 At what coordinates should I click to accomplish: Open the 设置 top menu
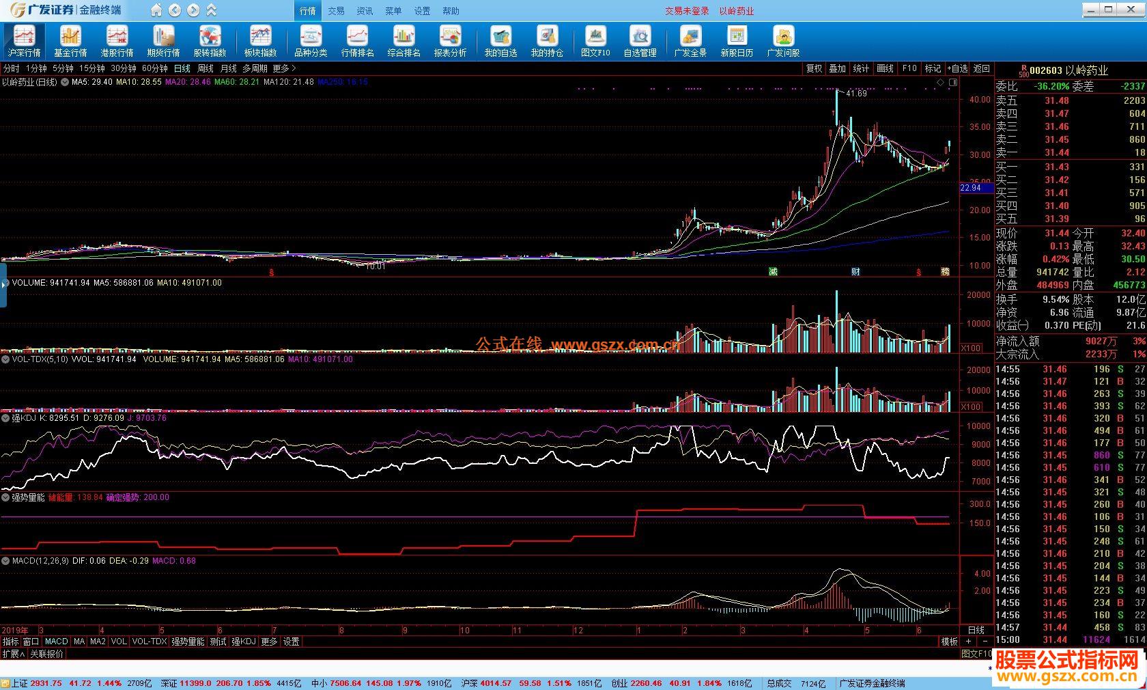[x=422, y=11]
